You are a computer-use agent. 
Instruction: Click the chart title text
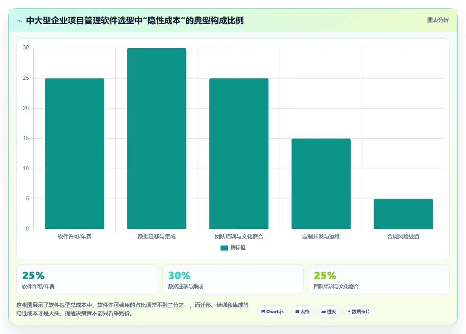point(135,20)
